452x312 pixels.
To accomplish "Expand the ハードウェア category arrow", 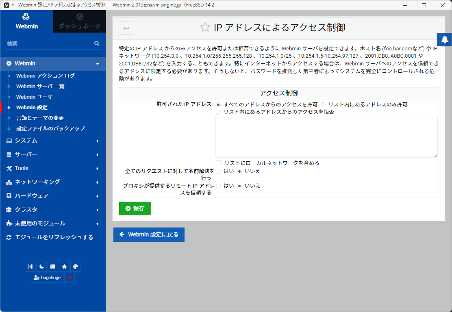I will click(97, 196).
